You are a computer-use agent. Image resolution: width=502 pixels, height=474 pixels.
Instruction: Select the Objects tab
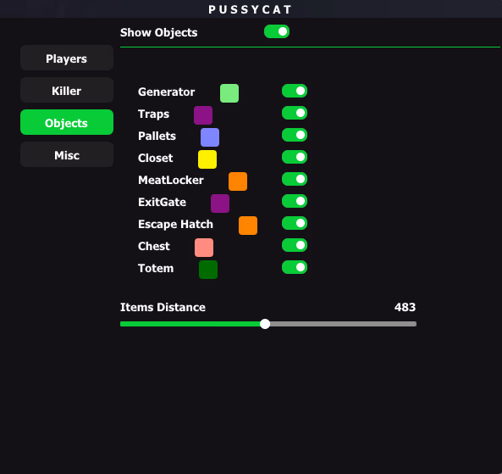[67, 122]
